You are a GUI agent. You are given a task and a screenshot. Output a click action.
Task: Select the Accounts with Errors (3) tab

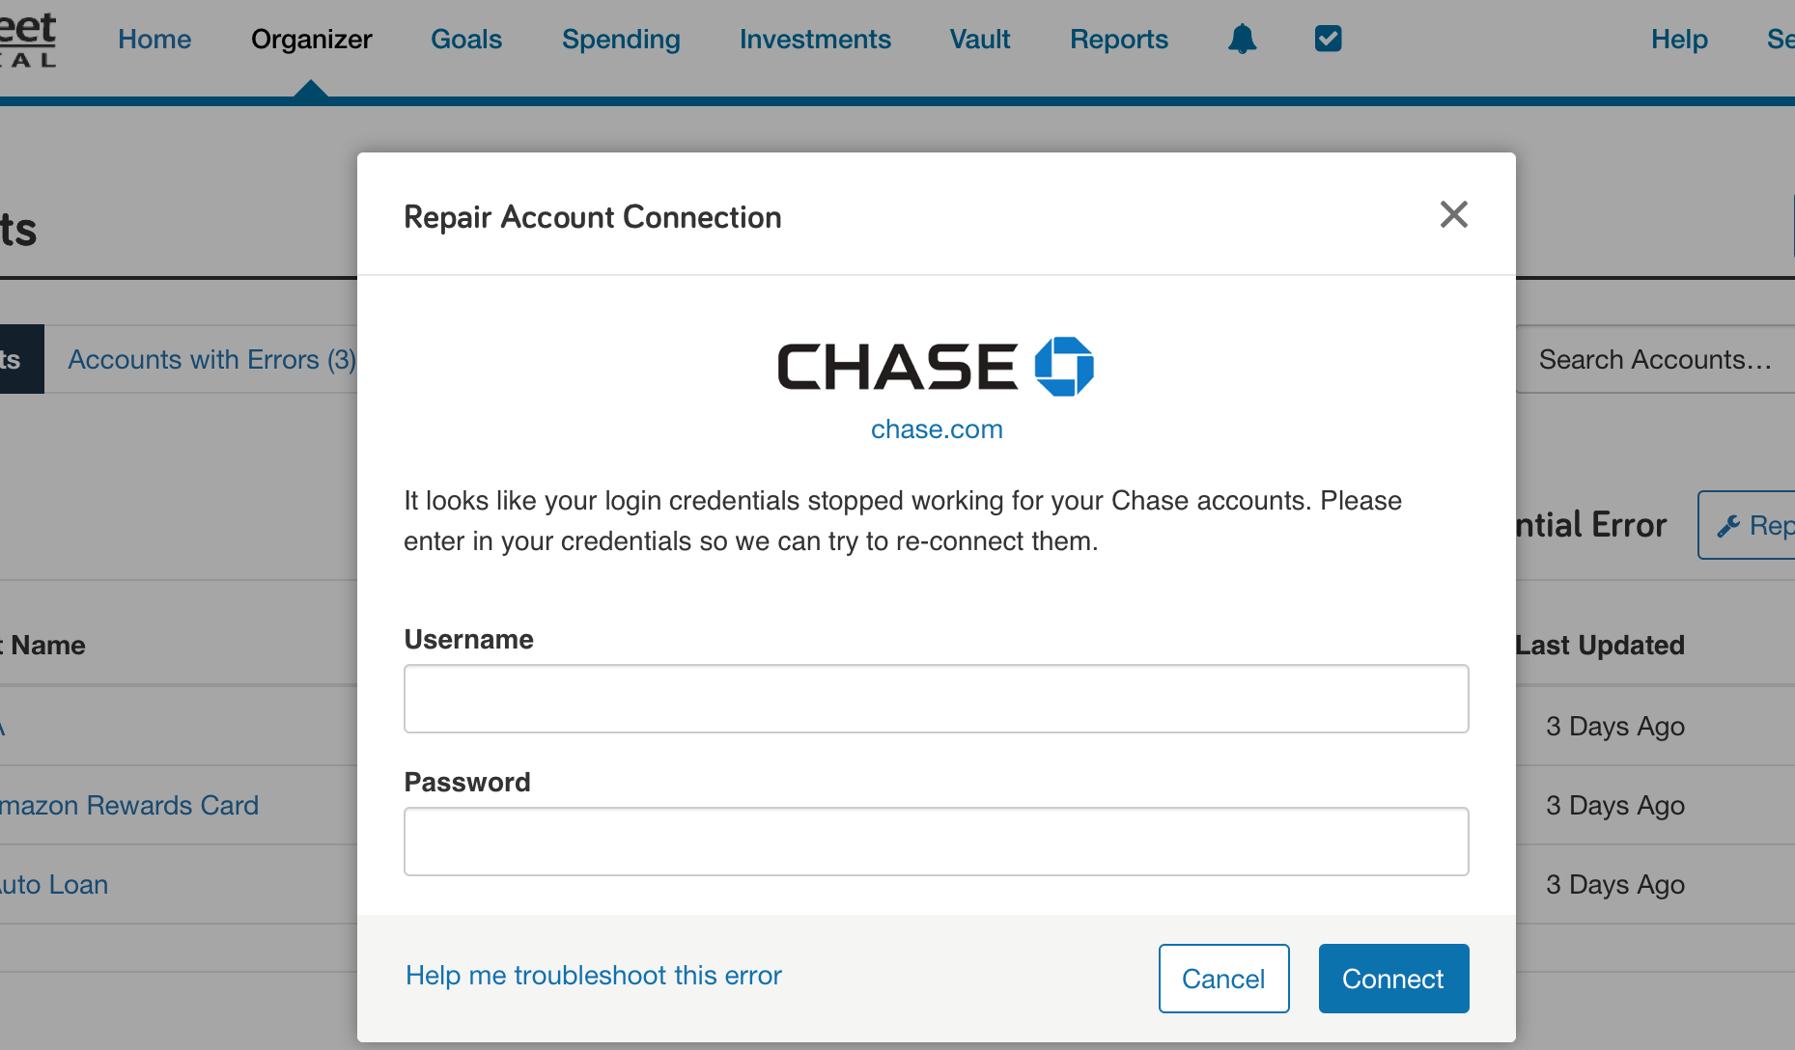point(211,359)
